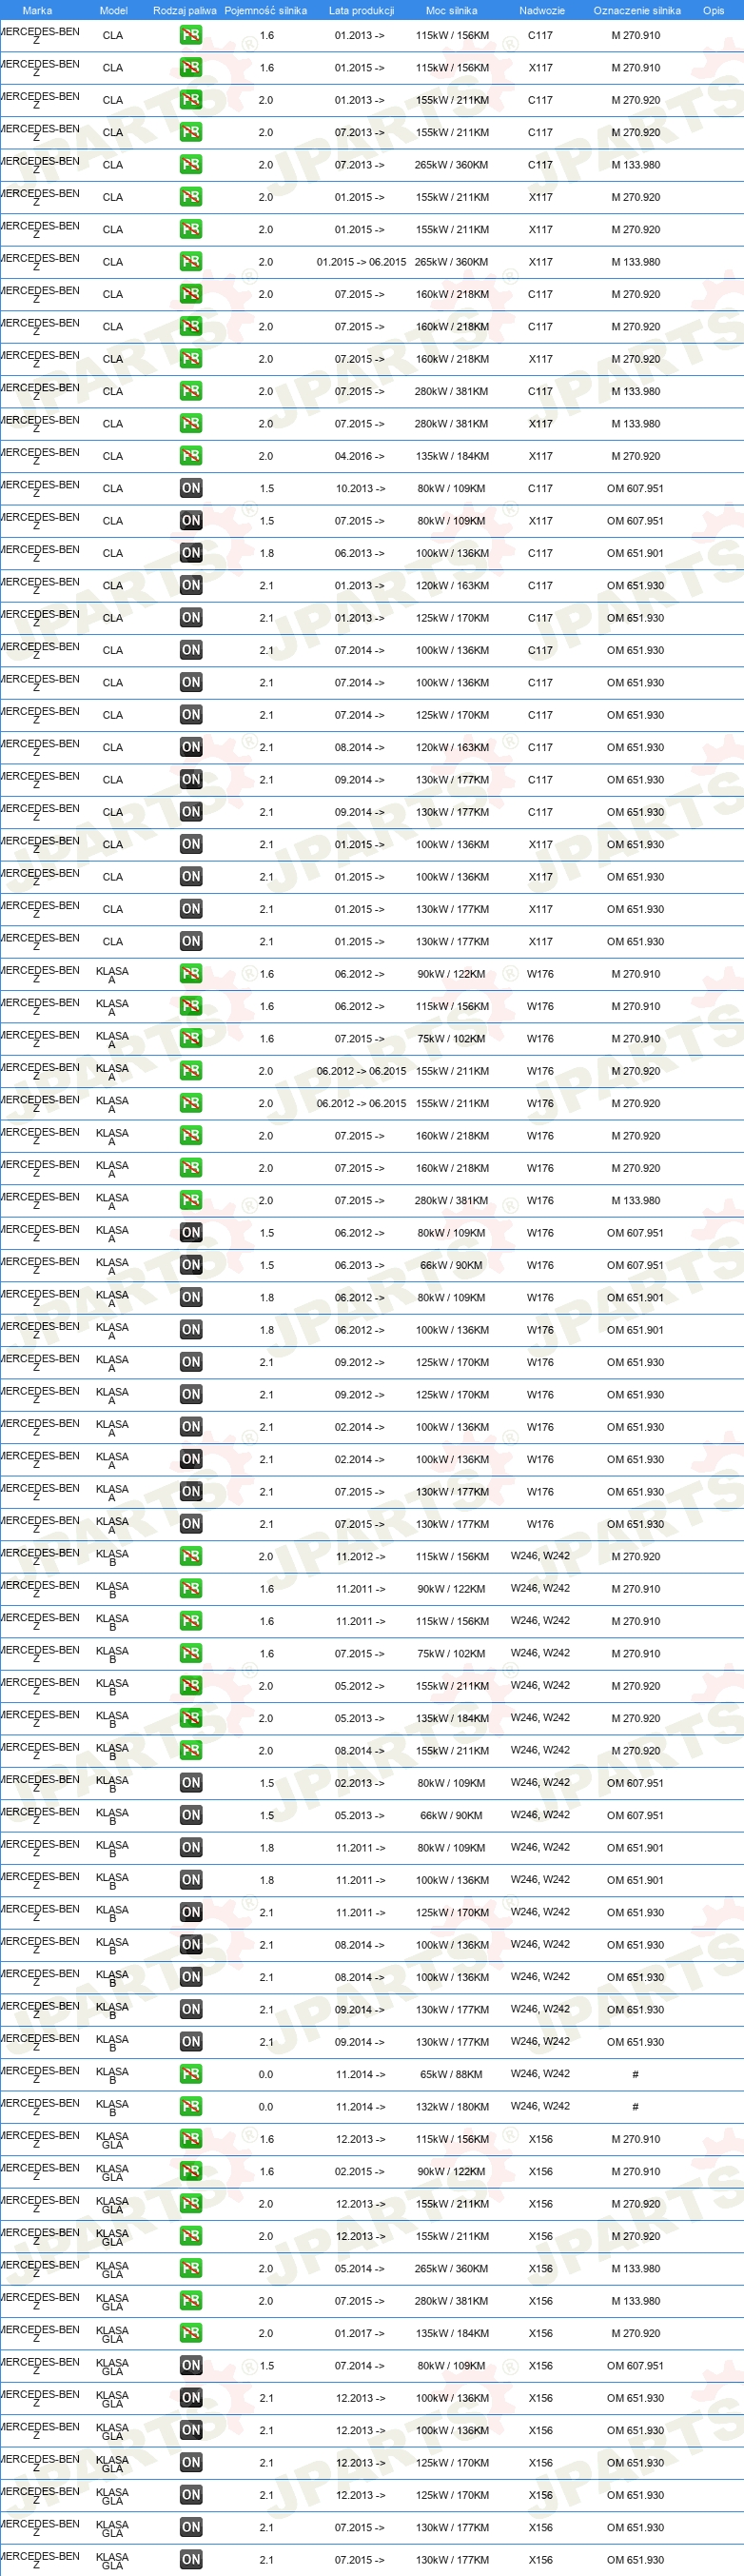Screen dimensions: 744x2576
Task: Click the Oznaczenie silnika column header
Action: coord(637,11)
